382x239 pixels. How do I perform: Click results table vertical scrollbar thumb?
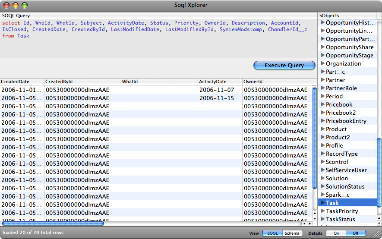(315, 138)
